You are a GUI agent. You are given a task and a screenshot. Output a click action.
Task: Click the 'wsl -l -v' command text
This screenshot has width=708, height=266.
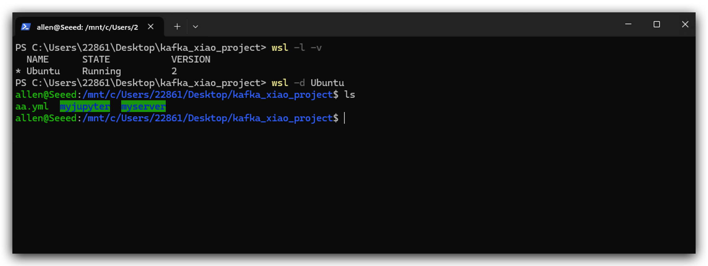point(297,48)
